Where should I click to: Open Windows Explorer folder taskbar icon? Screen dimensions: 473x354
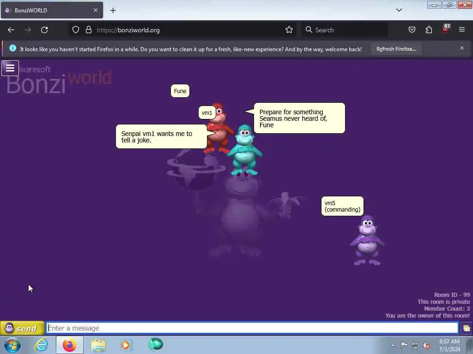[98, 345]
